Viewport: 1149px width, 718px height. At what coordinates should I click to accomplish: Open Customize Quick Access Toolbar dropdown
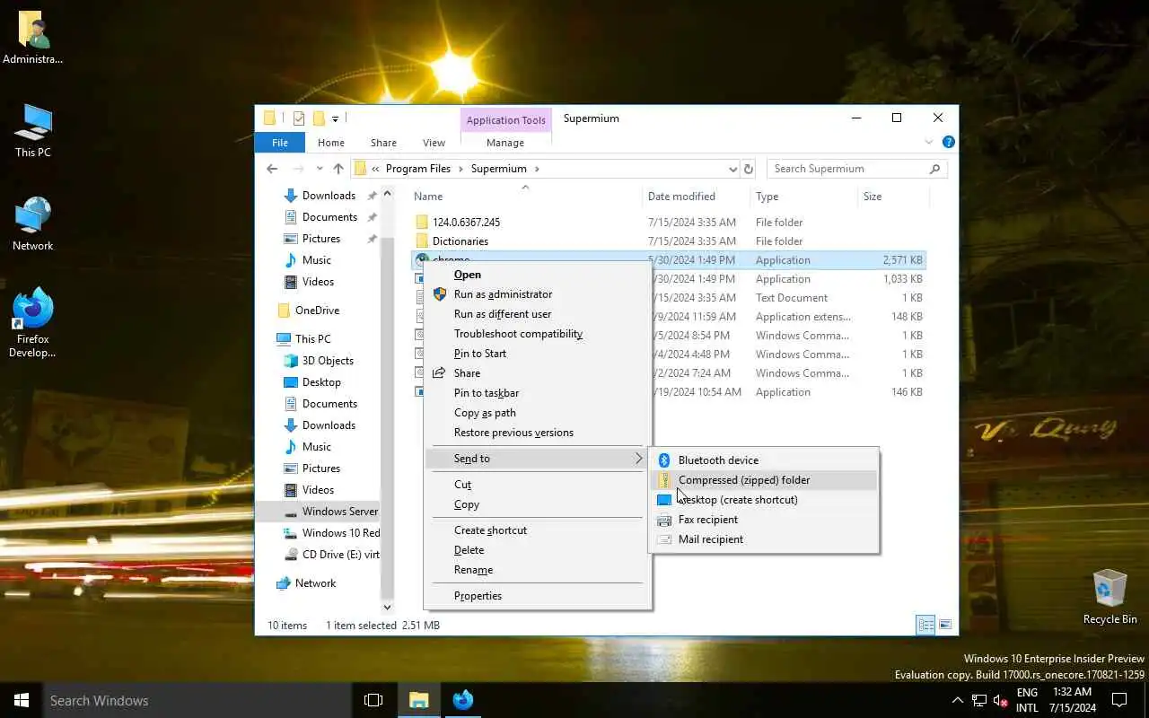tap(335, 118)
